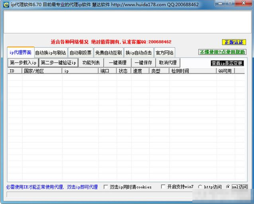
Task: Select the 免费自动互刷 tab
Action: point(109,52)
